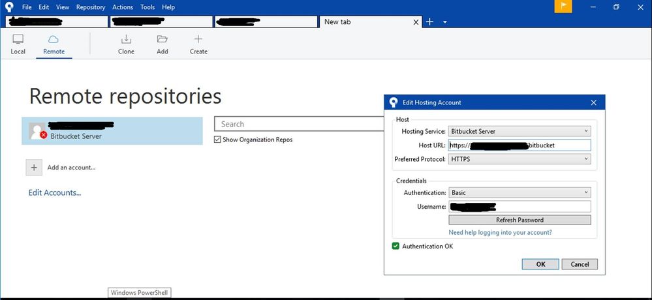Screen dimensions: 652x300
Task: Open the Preferred Protocol dropdown
Action: click(x=520, y=158)
